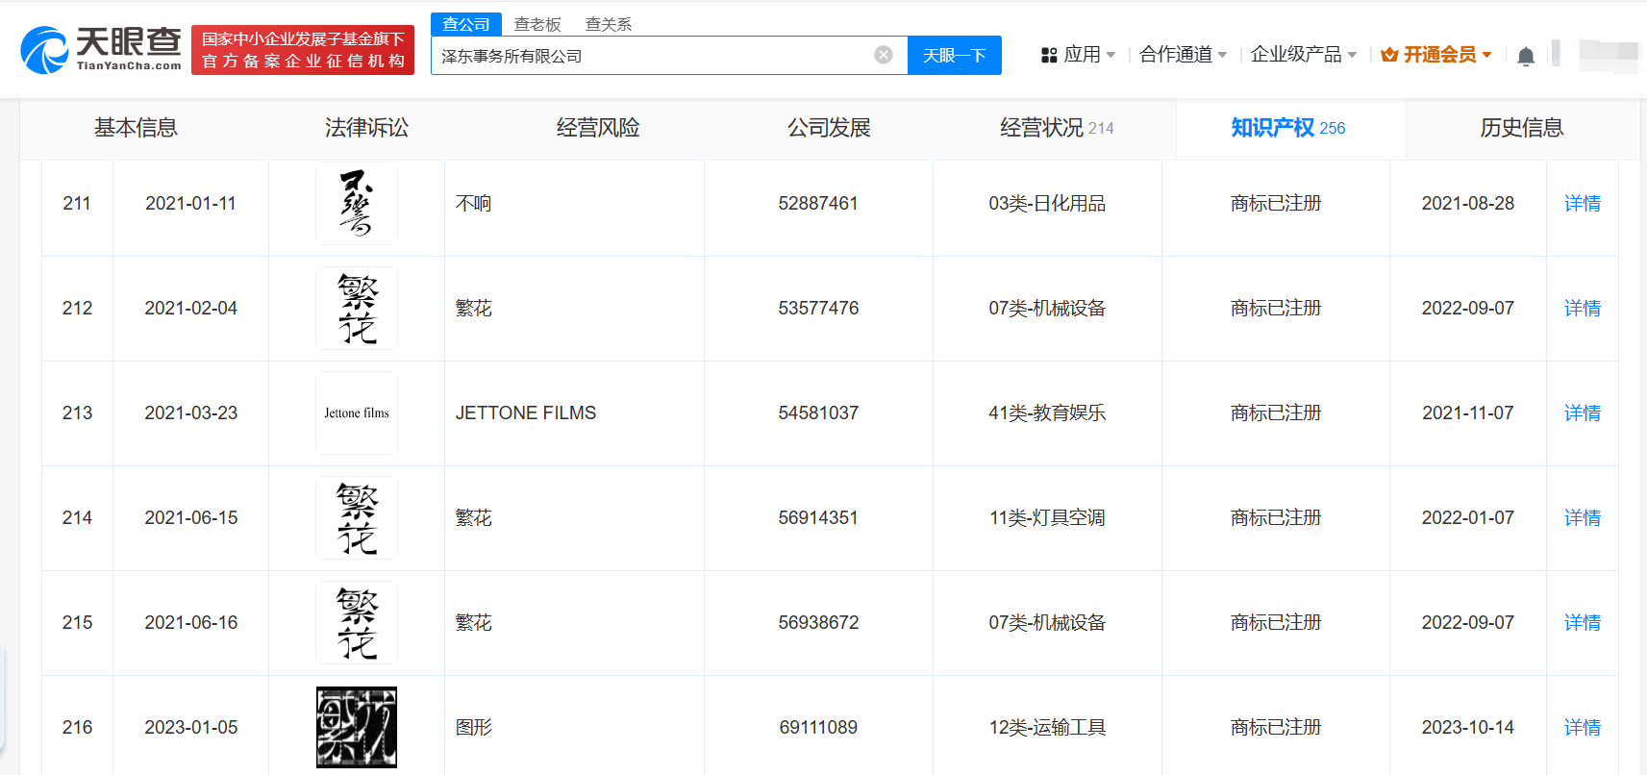Select the 历史信息 tab
The height and width of the screenshot is (775, 1647).
coord(1521,128)
